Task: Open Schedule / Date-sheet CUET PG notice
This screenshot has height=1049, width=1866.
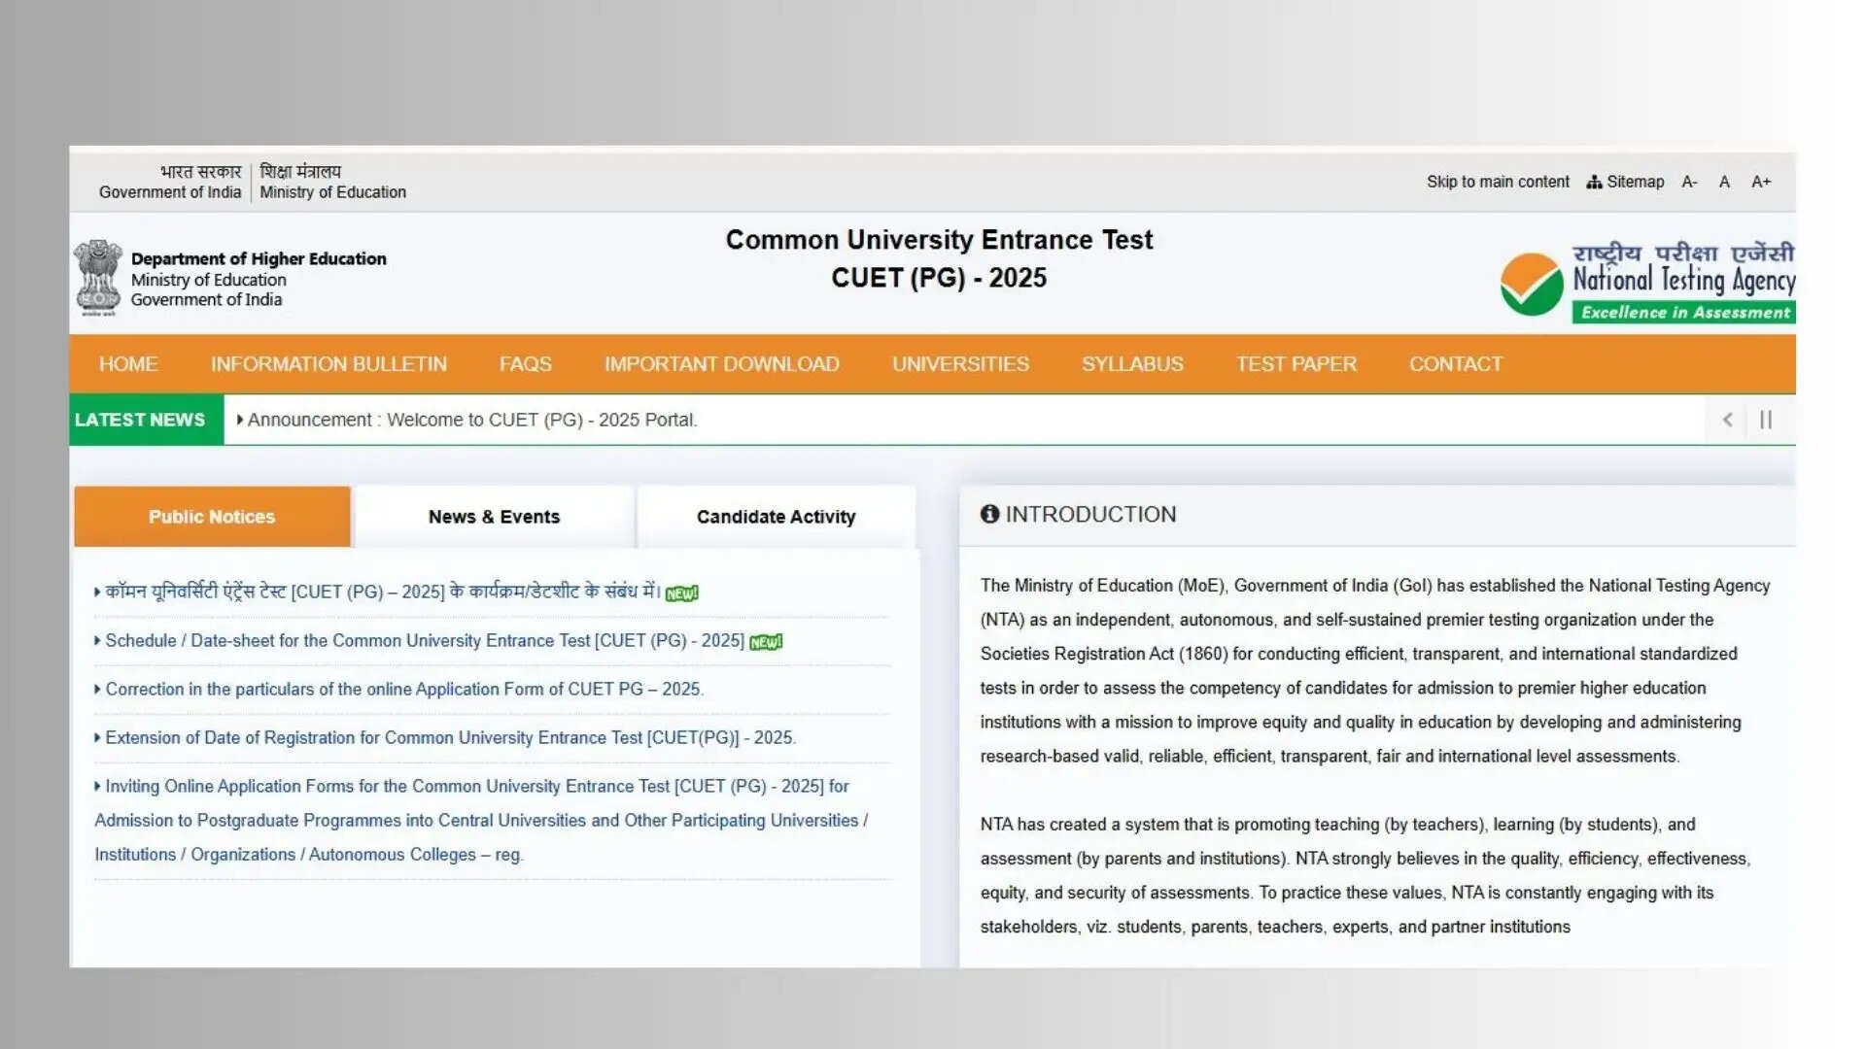Action: point(425,641)
